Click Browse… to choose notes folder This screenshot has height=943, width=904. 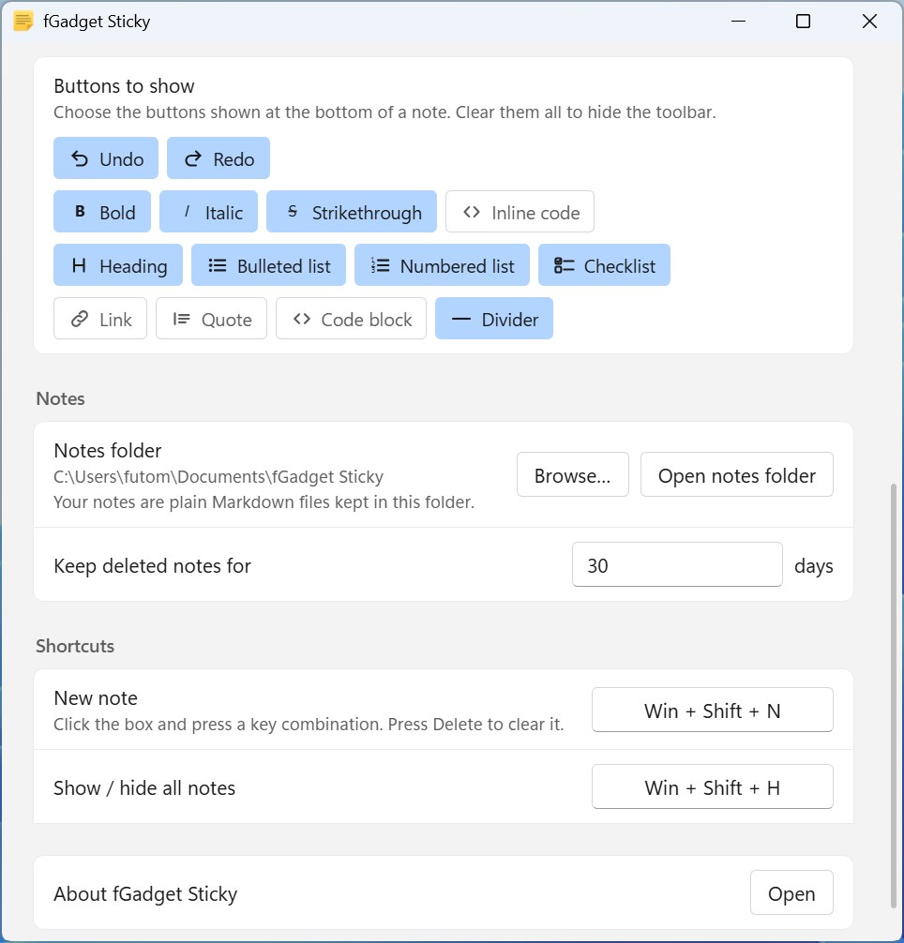[573, 475]
